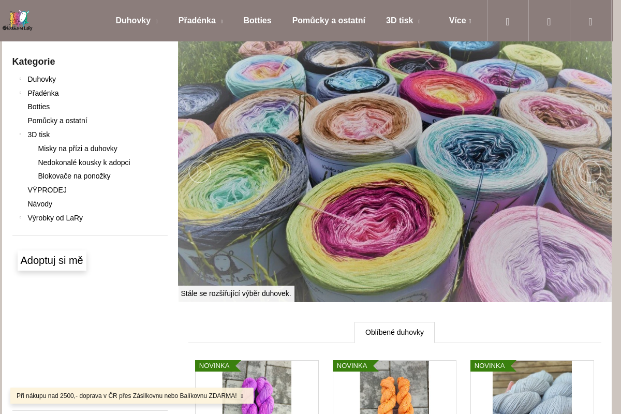Click the Klubíčka od LaRy logo
This screenshot has height=414, width=621.
18,21
